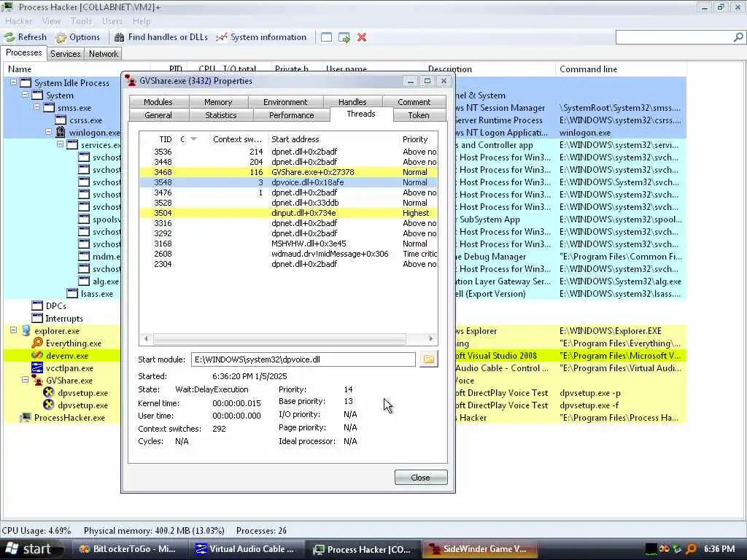Click the find window and thread icon
Screen dimensions: 747x560
point(344,37)
